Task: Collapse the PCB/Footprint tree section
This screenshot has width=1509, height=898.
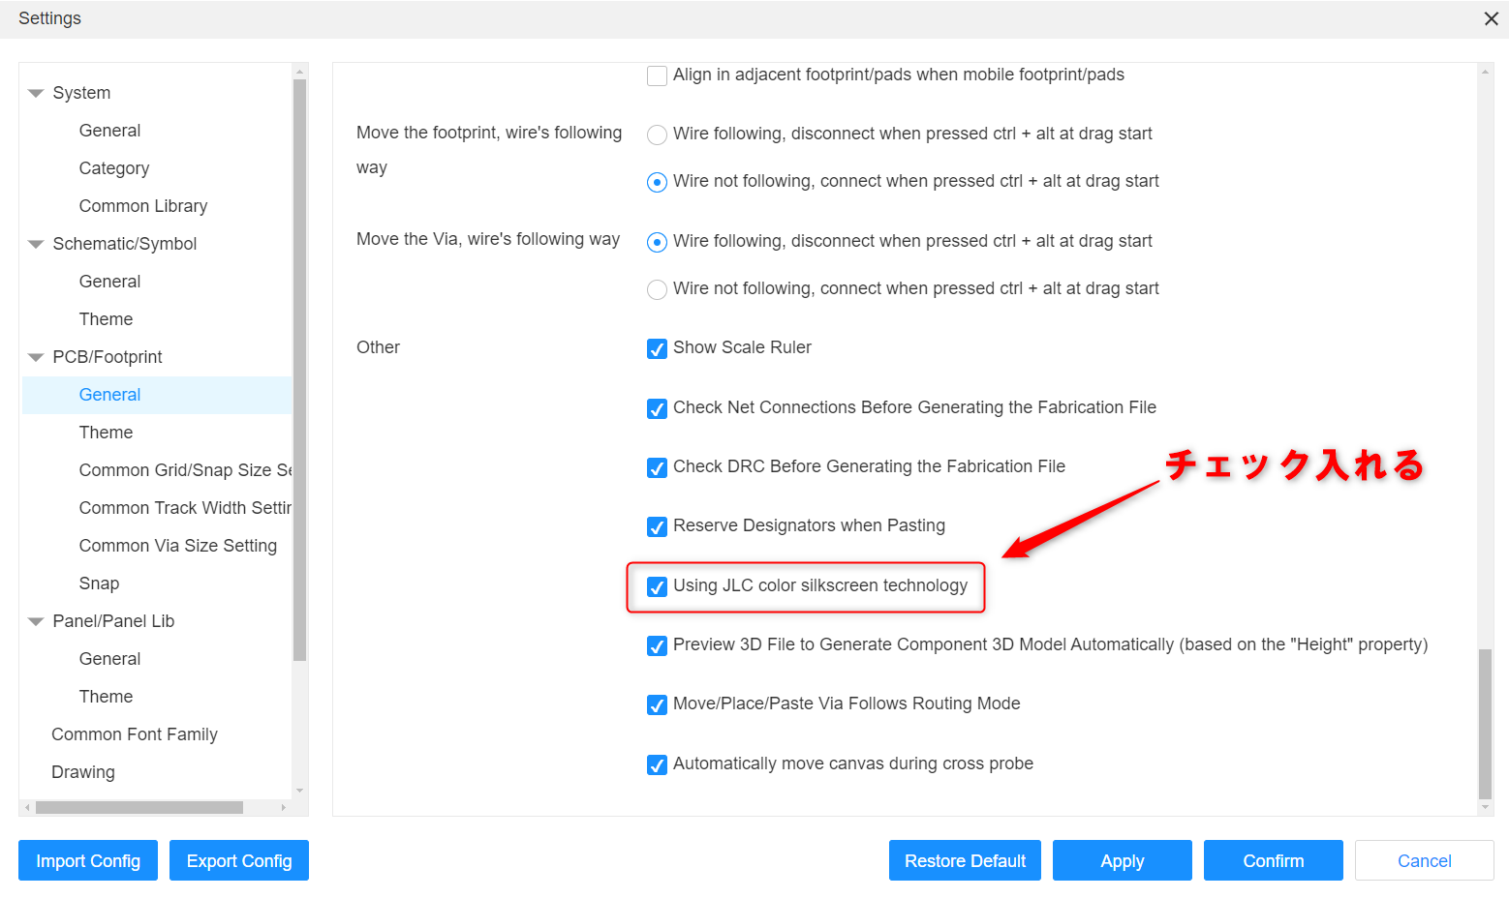Action: click(x=37, y=358)
